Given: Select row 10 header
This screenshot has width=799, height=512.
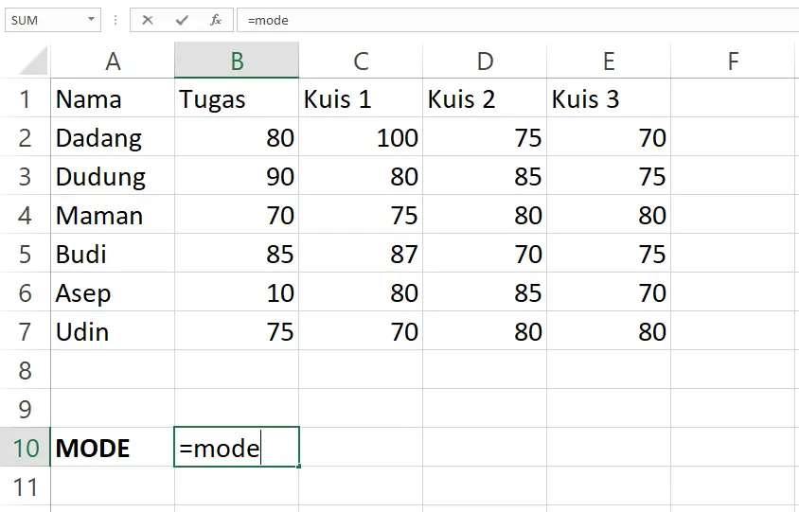Looking at the screenshot, I should point(25,448).
